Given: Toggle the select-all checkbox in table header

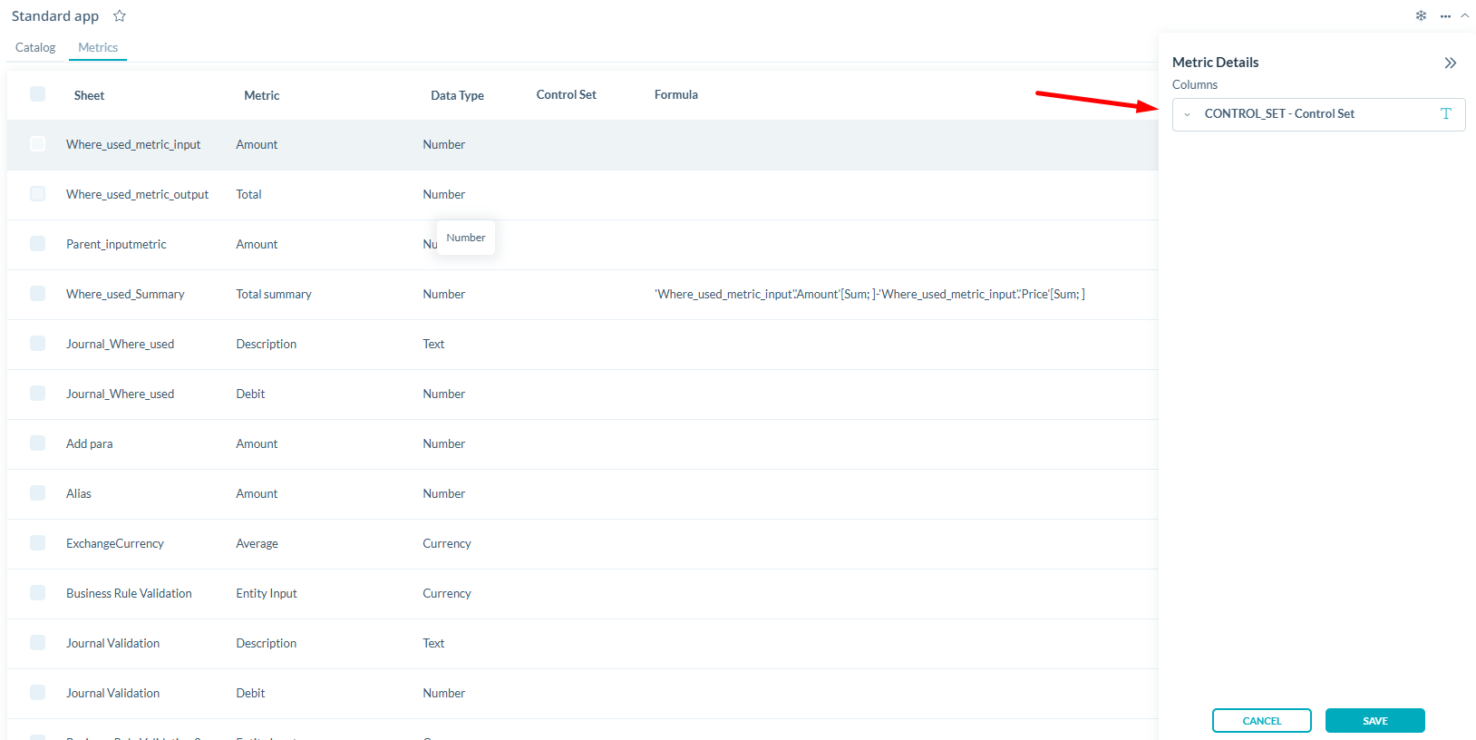Looking at the screenshot, I should coord(37,94).
